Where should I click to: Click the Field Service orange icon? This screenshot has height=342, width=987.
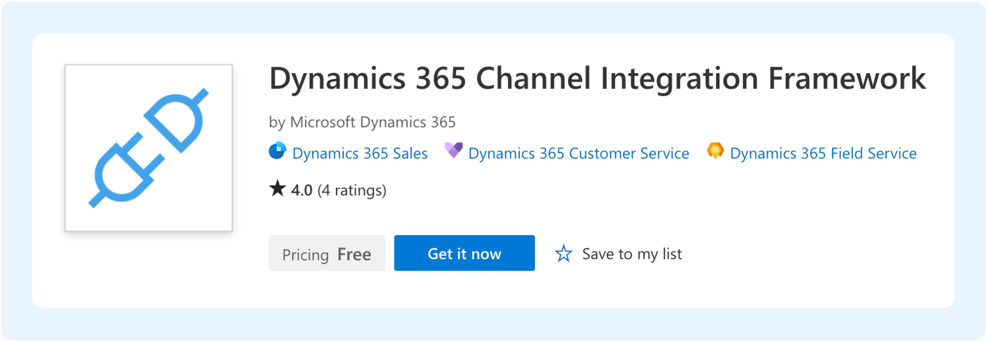(716, 151)
